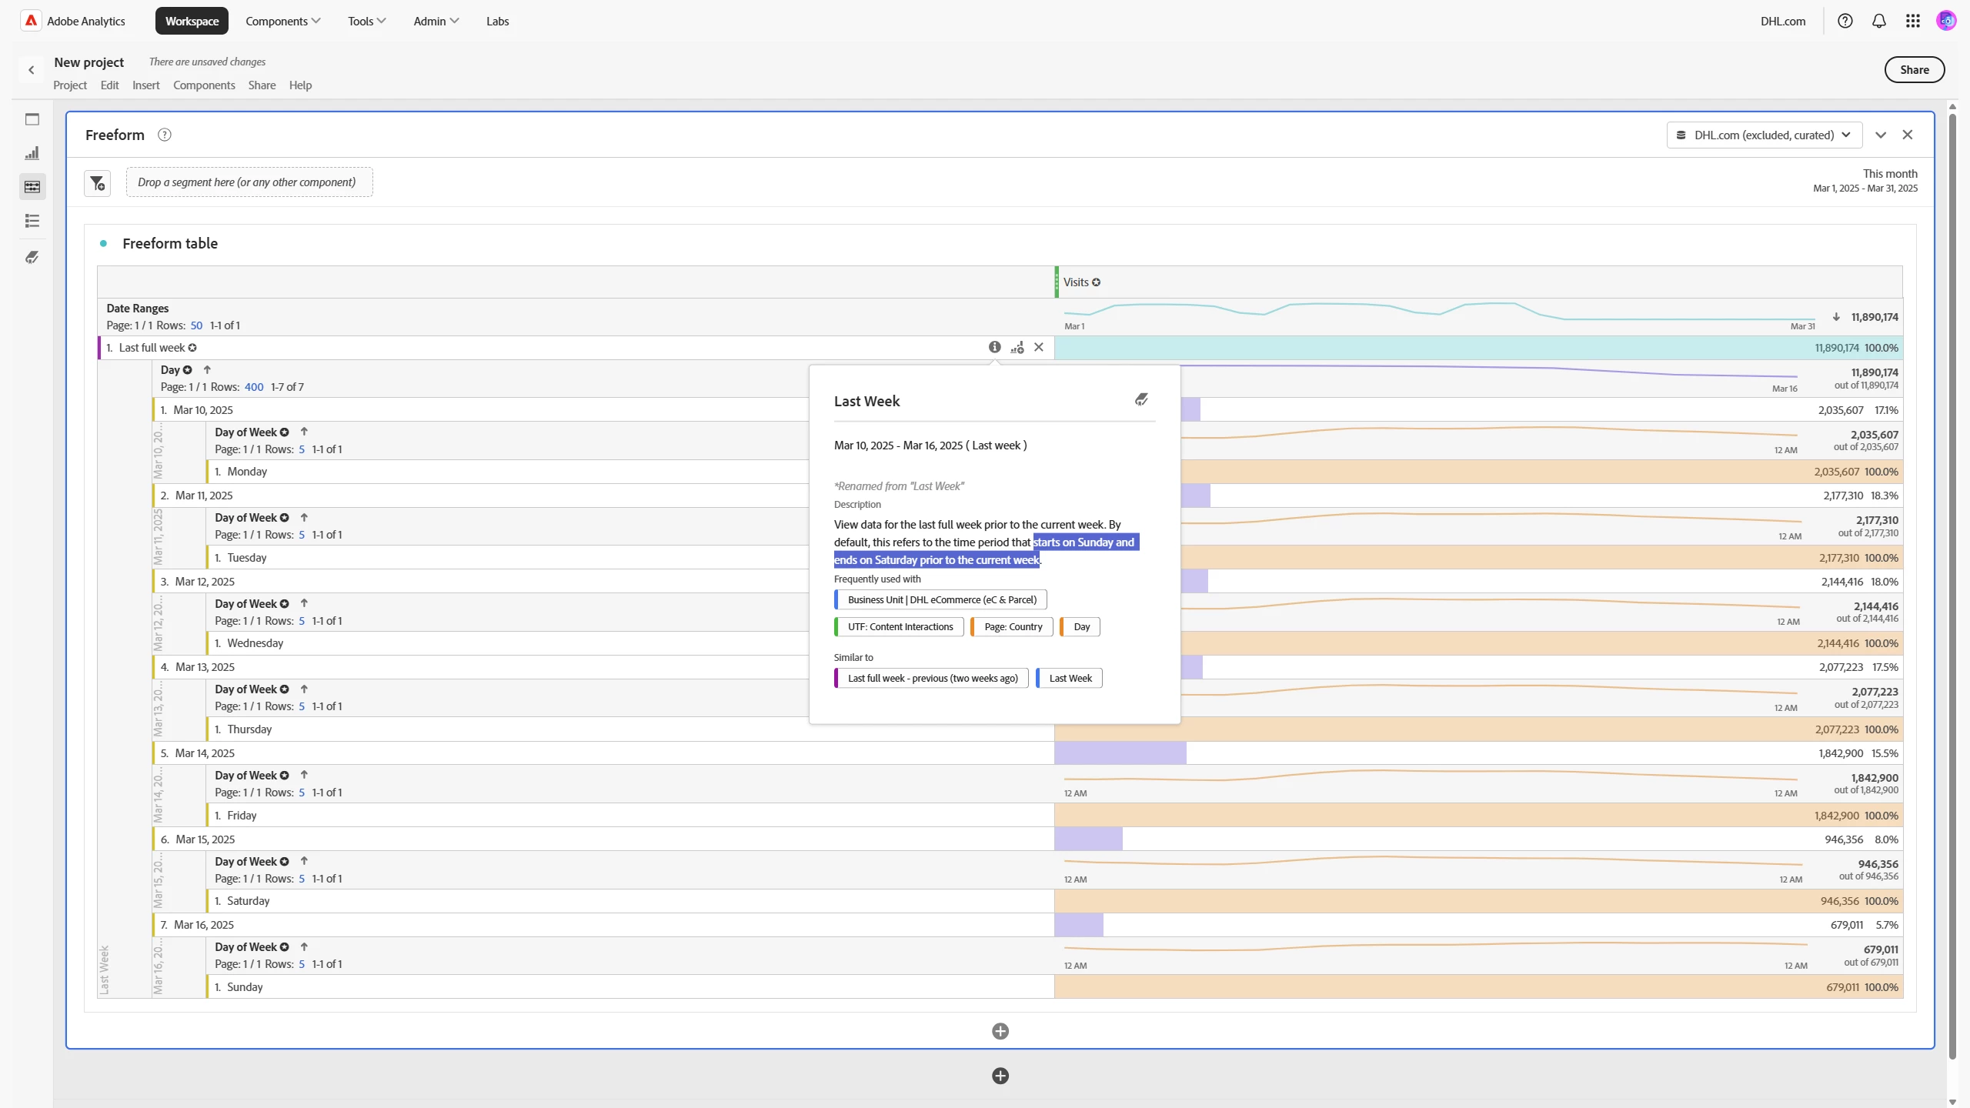The width and height of the screenshot is (1970, 1108).
Task: Click the info icon on Last full week row
Action: (x=994, y=347)
